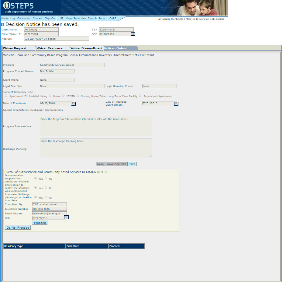
Task: Open the Log menu
Action: (12, 18)
